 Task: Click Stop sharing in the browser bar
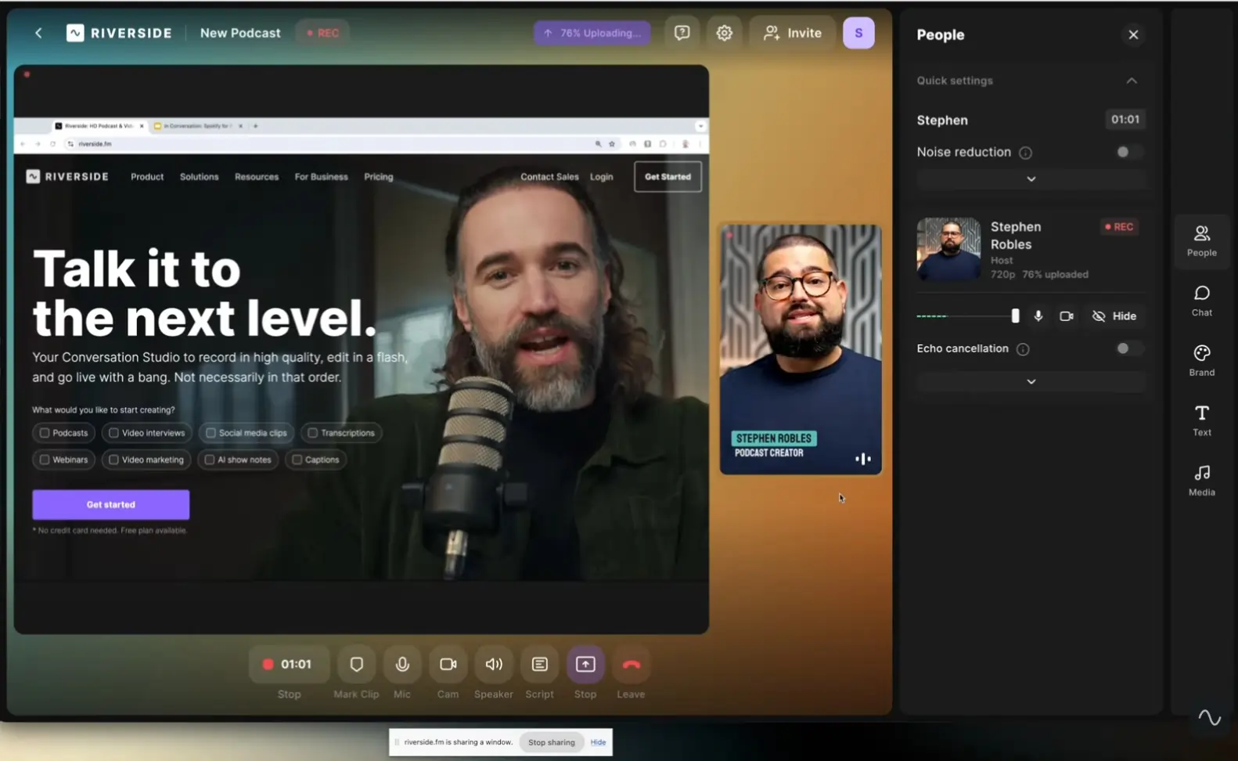point(551,742)
